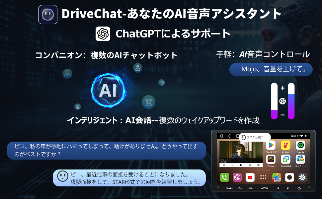Tap the Android back triangle
This screenshot has height=199, width=322.
[x=221, y=136]
